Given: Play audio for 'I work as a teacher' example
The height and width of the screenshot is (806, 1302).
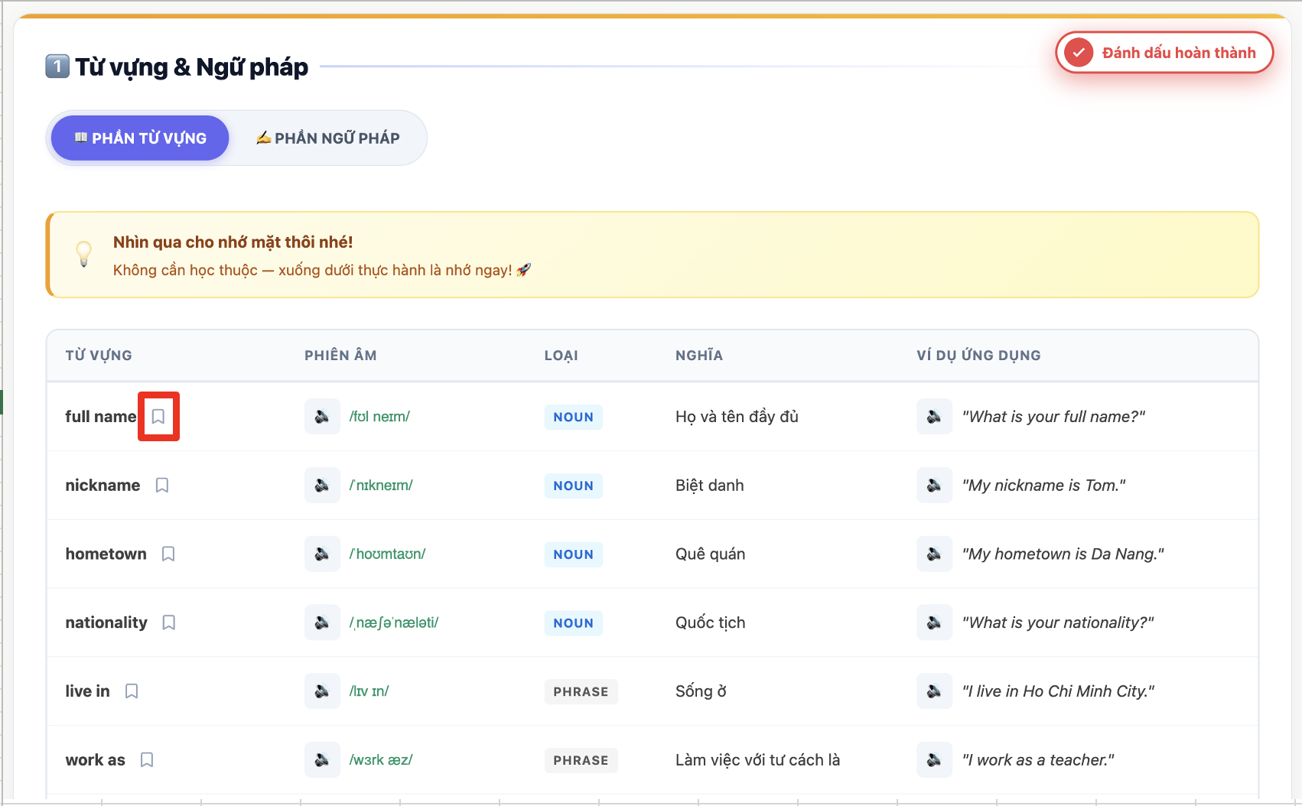Looking at the screenshot, I should [934, 760].
